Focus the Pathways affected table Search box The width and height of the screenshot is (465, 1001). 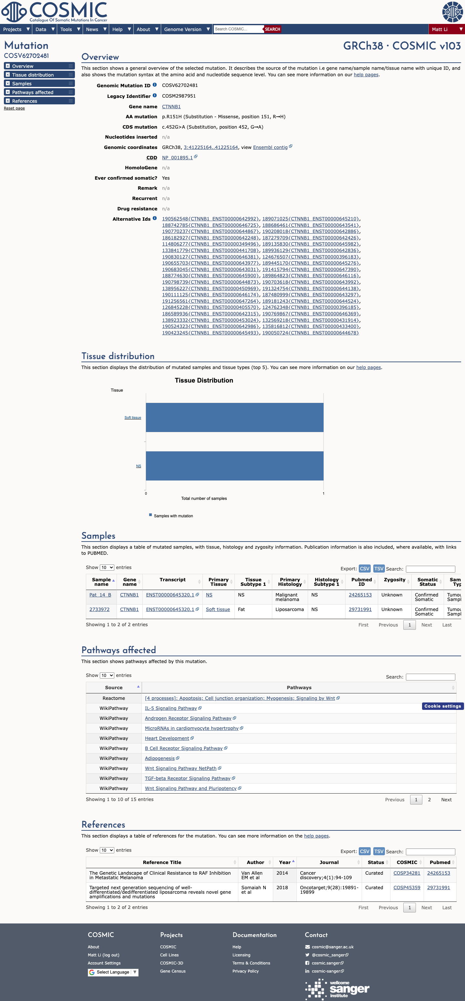coord(430,677)
